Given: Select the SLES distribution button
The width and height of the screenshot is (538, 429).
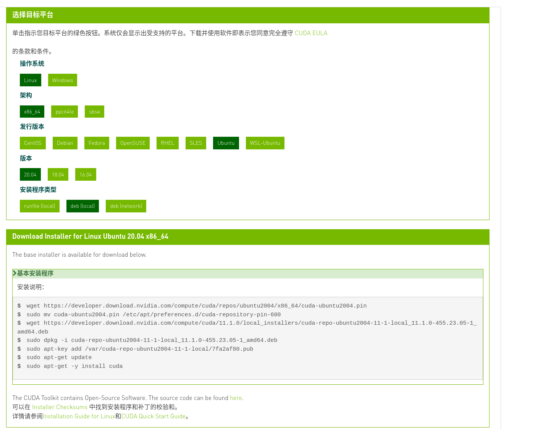Looking at the screenshot, I should (x=196, y=143).
